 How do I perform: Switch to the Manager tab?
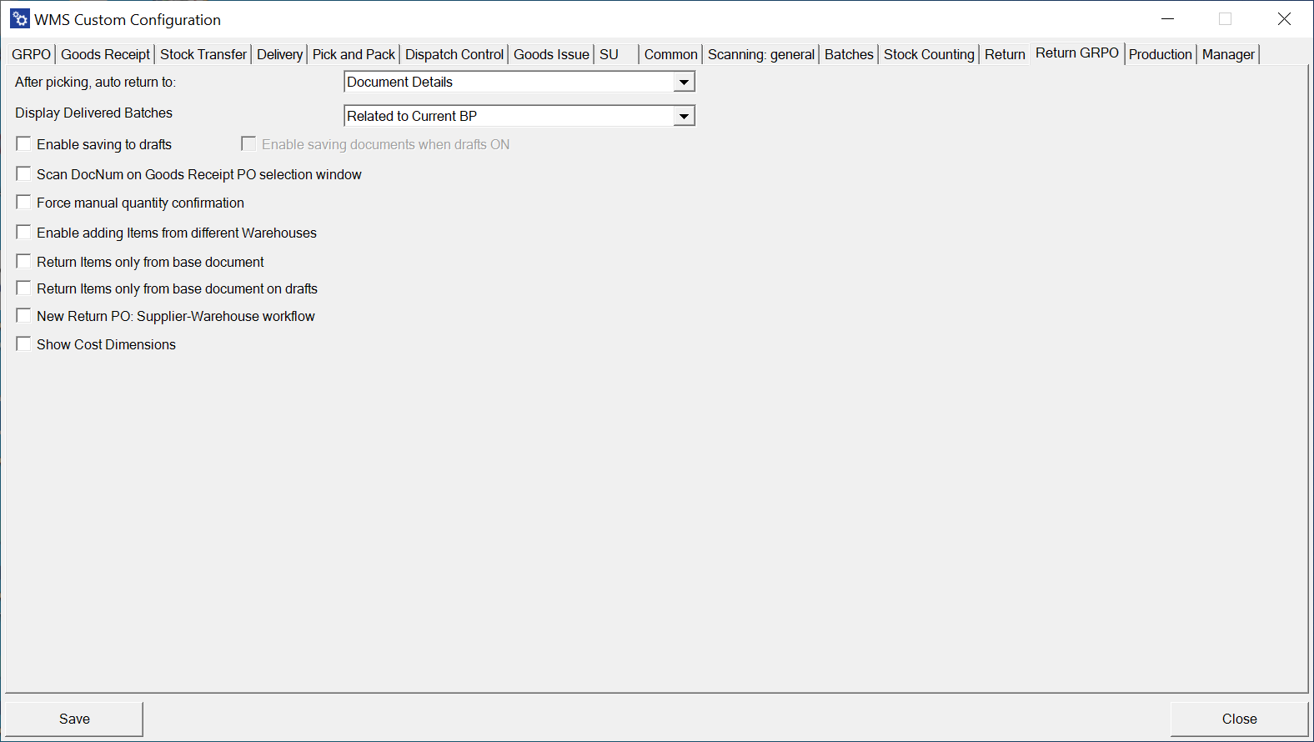pyautogui.click(x=1227, y=54)
